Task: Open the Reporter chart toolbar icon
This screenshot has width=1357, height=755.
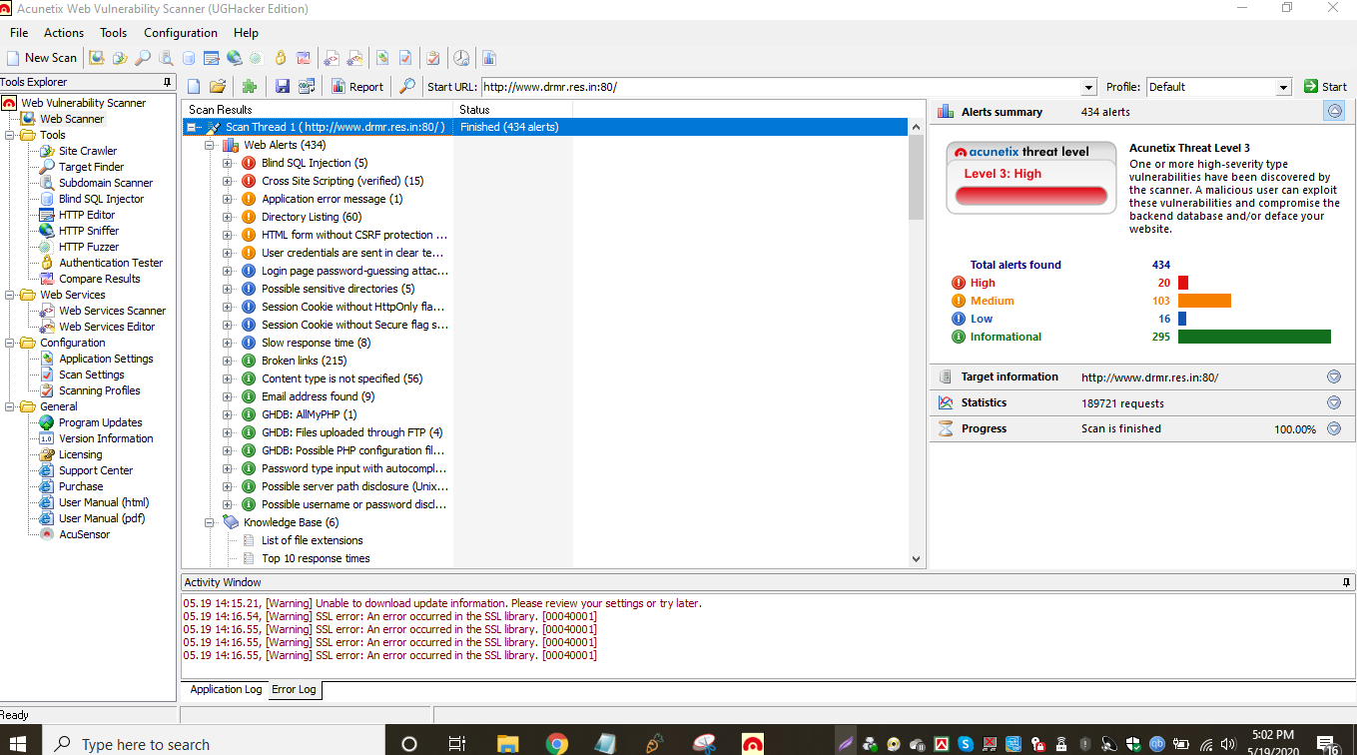Action: (488, 58)
